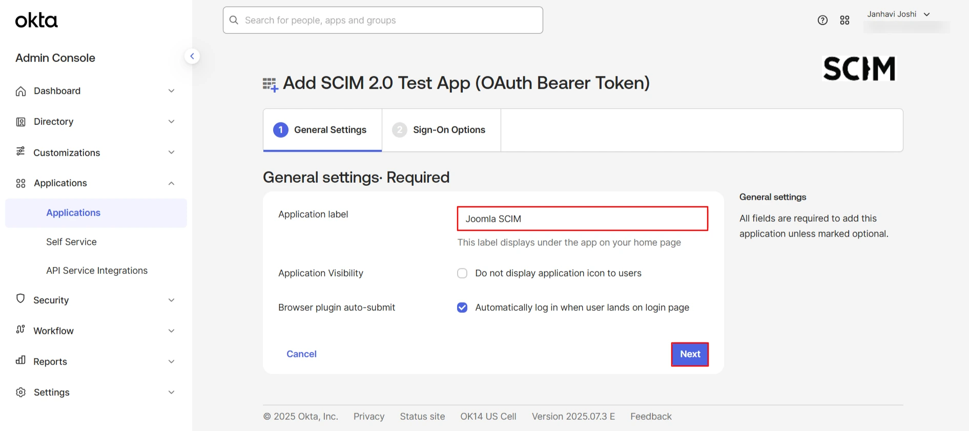Expand the Directory menu chevron

point(172,122)
